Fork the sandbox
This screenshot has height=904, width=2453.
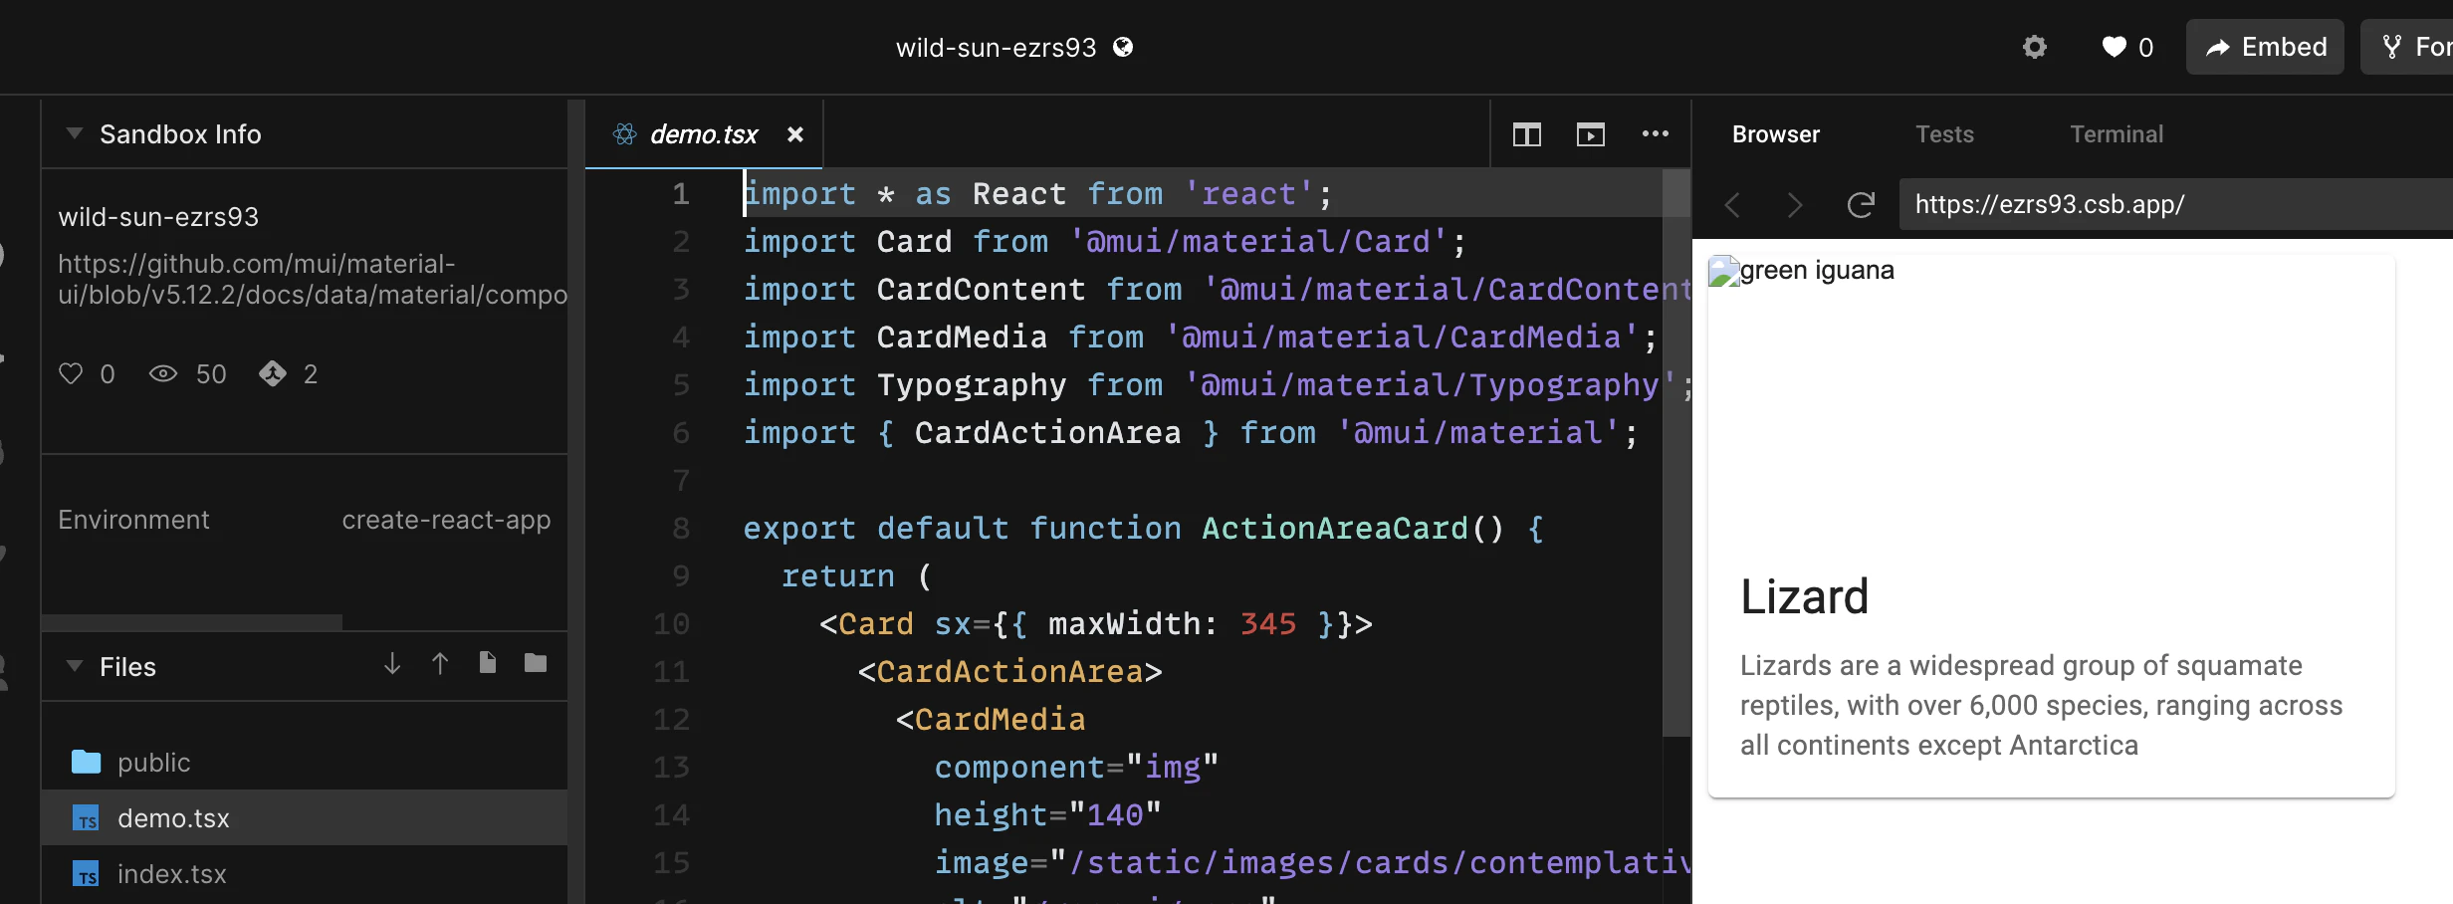pos(2409,47)
